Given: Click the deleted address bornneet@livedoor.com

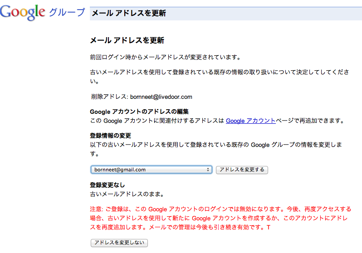Looking at the screenshot, I should (x=161, y=97).
